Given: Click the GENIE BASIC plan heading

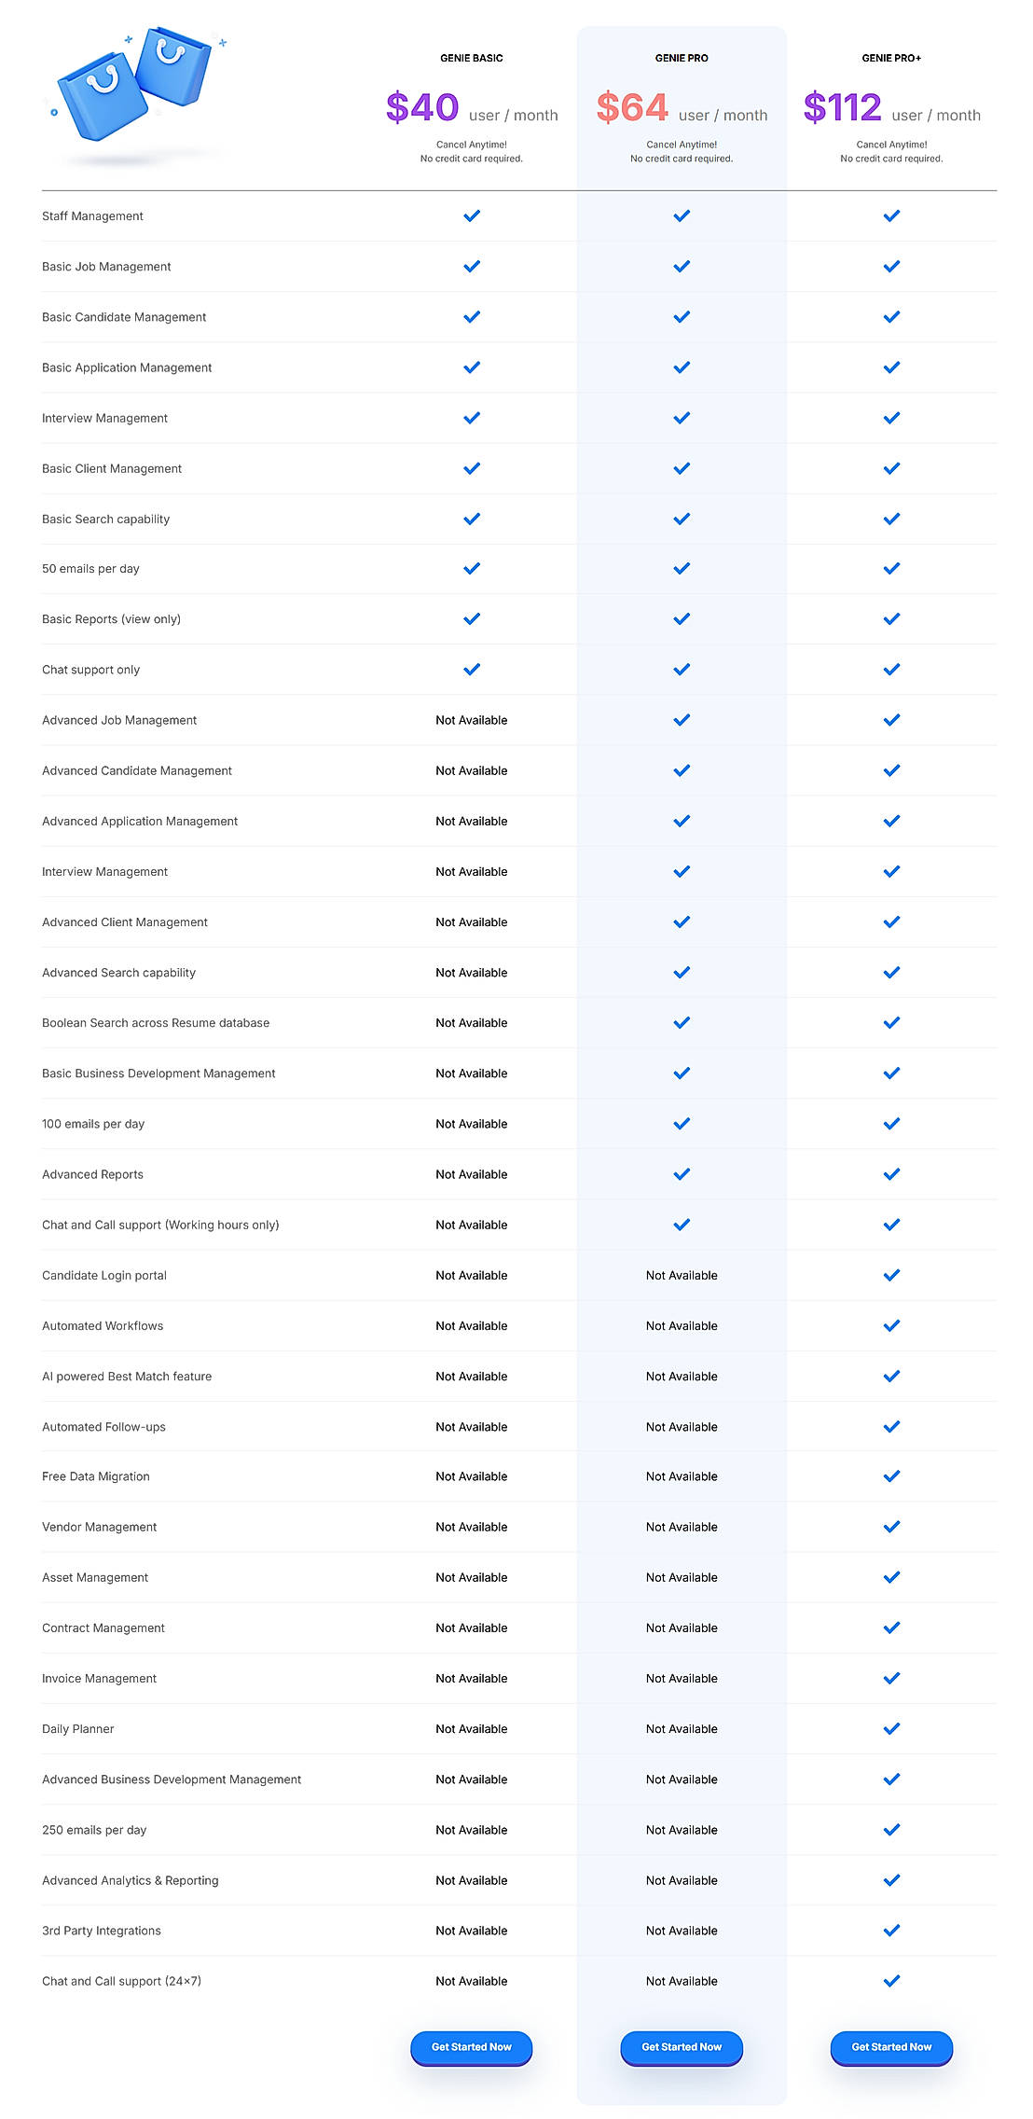Looking at the screenshot, I should 472,58.
